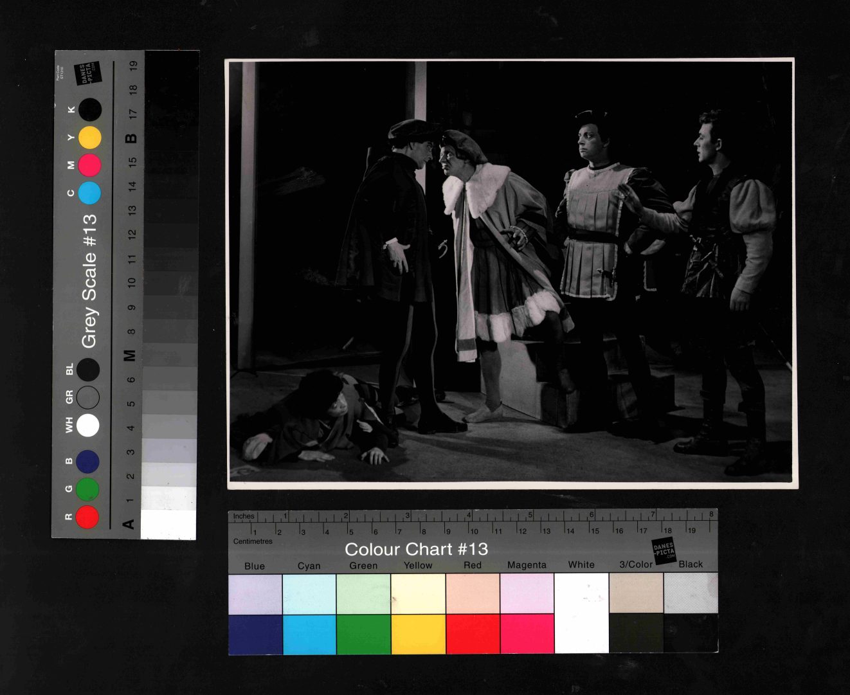Screen dimensions: 850x695
Task: Click the magenta circle labeled M
Action: [89, 165]
